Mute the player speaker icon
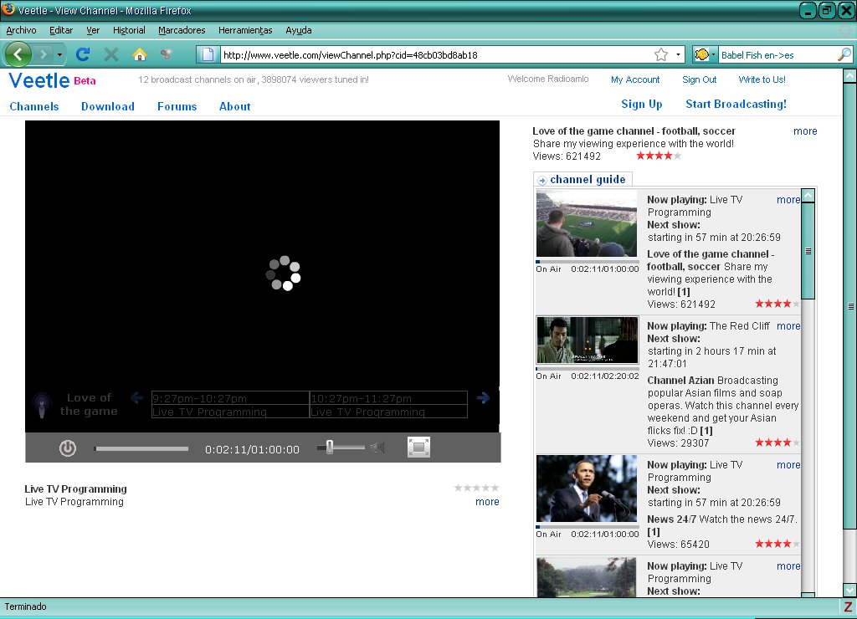 pyautogui.click(x=377, y=448)
